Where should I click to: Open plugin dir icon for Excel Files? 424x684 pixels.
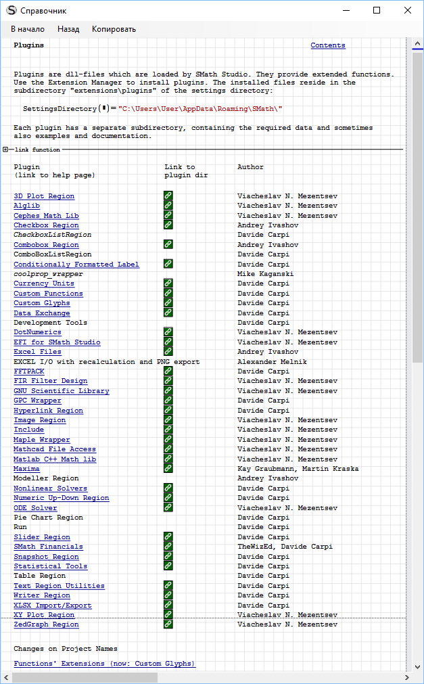tap(168, 352)
